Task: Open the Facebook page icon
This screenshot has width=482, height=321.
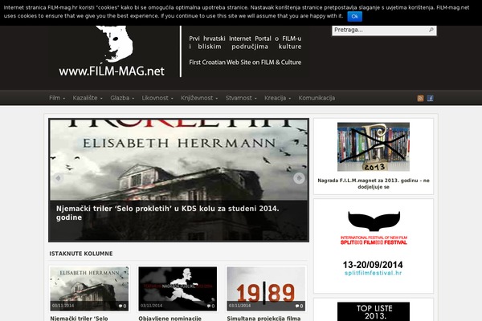Action: point(430,98)
